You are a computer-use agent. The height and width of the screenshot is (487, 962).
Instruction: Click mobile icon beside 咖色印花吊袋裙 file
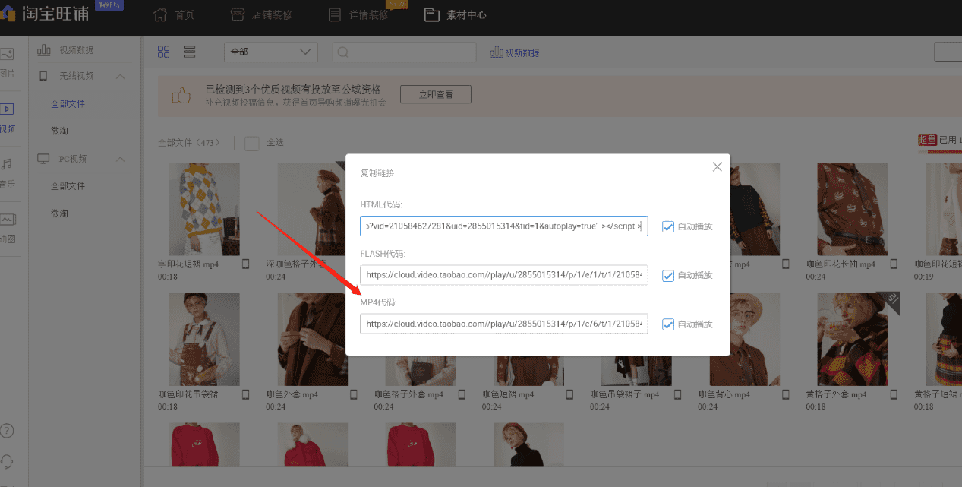(x=245, y=394)
